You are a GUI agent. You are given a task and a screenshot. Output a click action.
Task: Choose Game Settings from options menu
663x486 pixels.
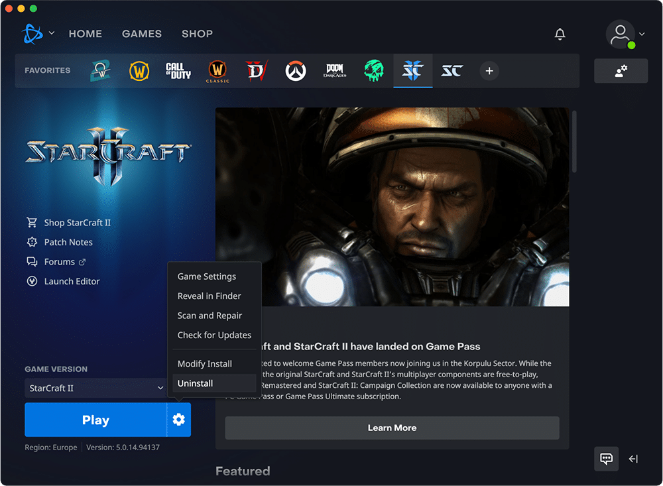point(214,276)
